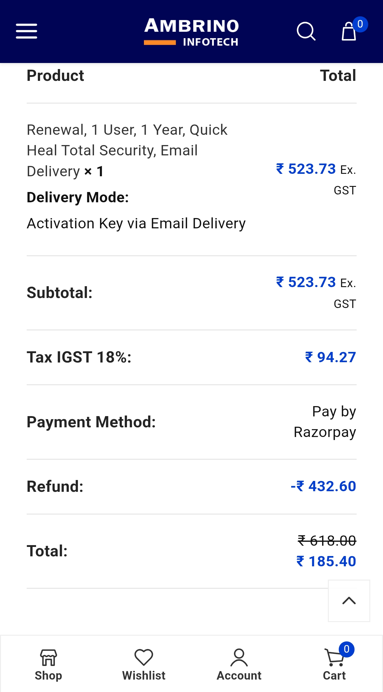Viewport: 383px width, 692px height.
Task: Click the Product column header
Action: (55, 75)
